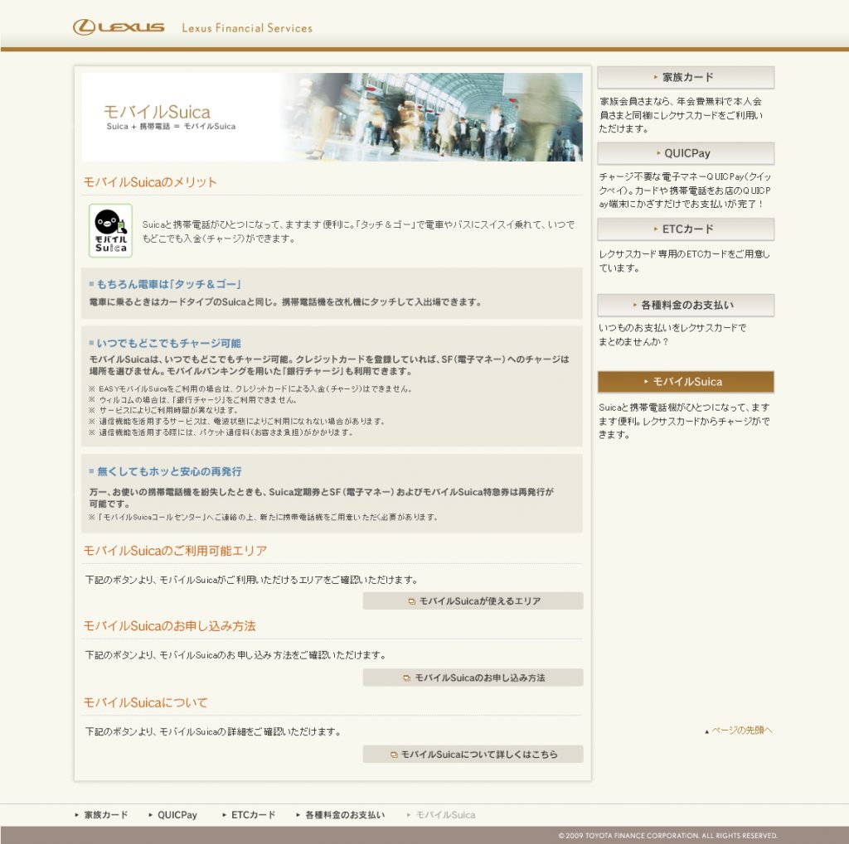Choose 各種料金のお支払い in footer navigation
Image resolution: width=849 pixels, height=844 pixels.
[344, 815]
